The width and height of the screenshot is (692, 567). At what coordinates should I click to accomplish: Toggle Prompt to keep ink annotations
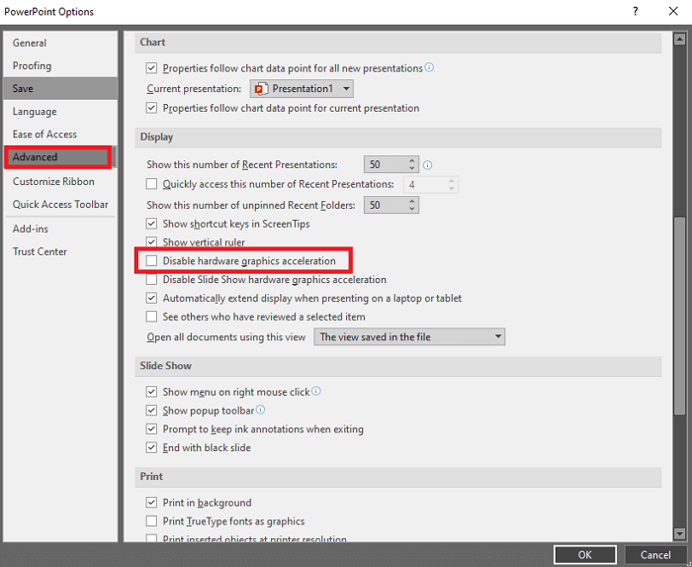coord(151,428)
